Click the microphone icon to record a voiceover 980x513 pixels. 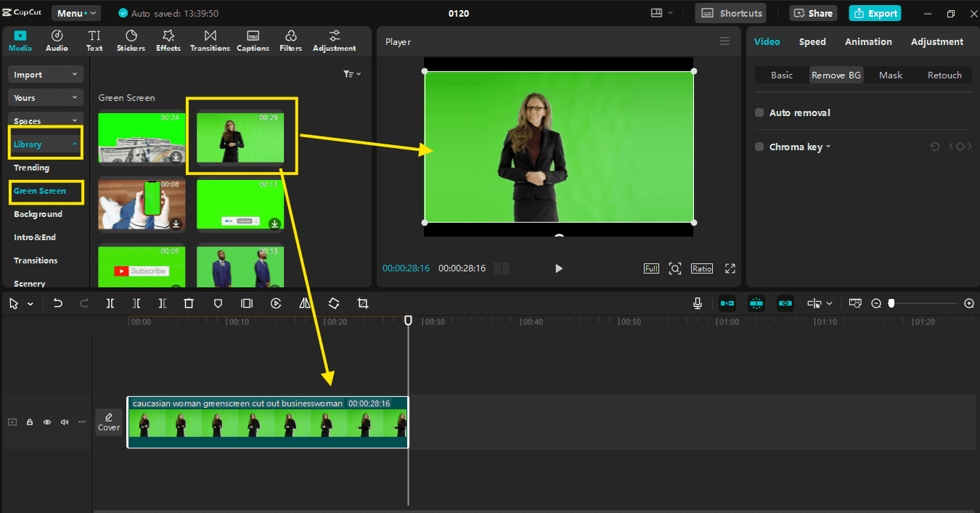tap(697, 303)
